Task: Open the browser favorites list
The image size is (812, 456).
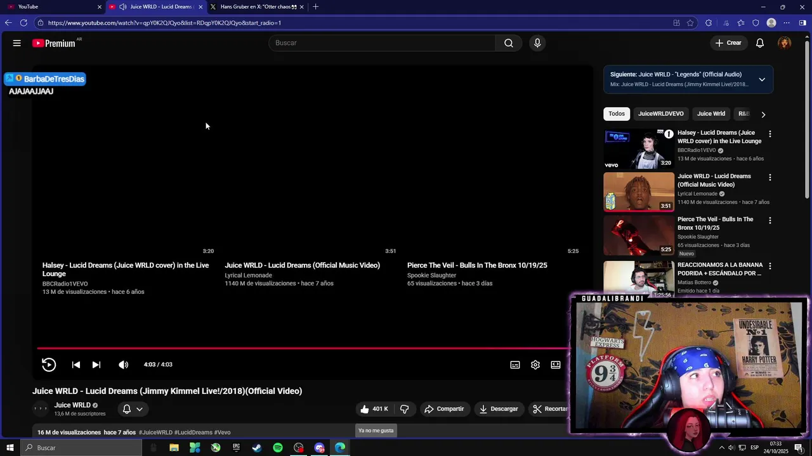Action: [x=740, y=23]
